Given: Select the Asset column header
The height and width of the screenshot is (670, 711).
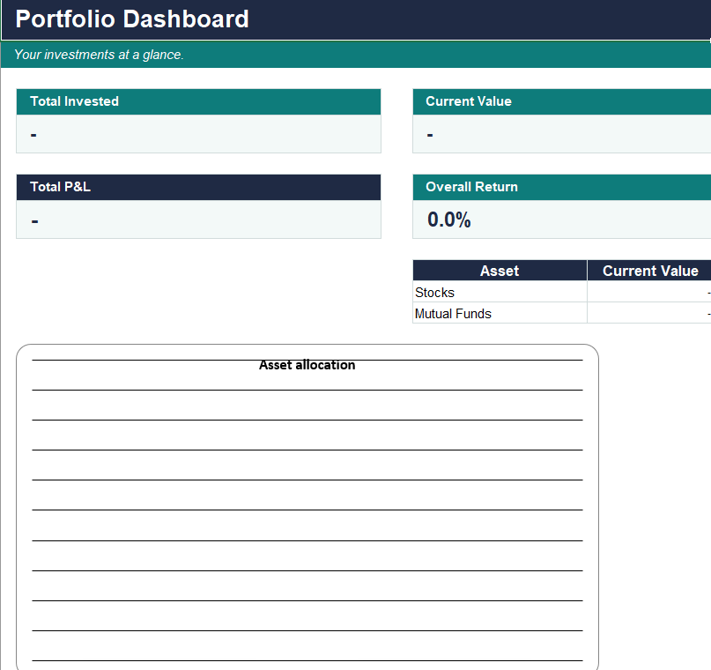Looking at the screenshot, I should [x=500, y=271].
